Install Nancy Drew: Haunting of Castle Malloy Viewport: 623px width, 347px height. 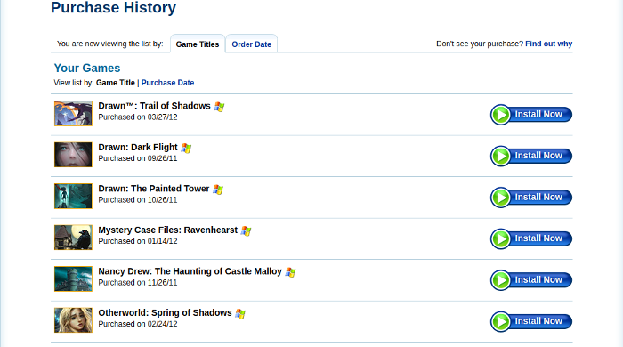tap(531, 280)
